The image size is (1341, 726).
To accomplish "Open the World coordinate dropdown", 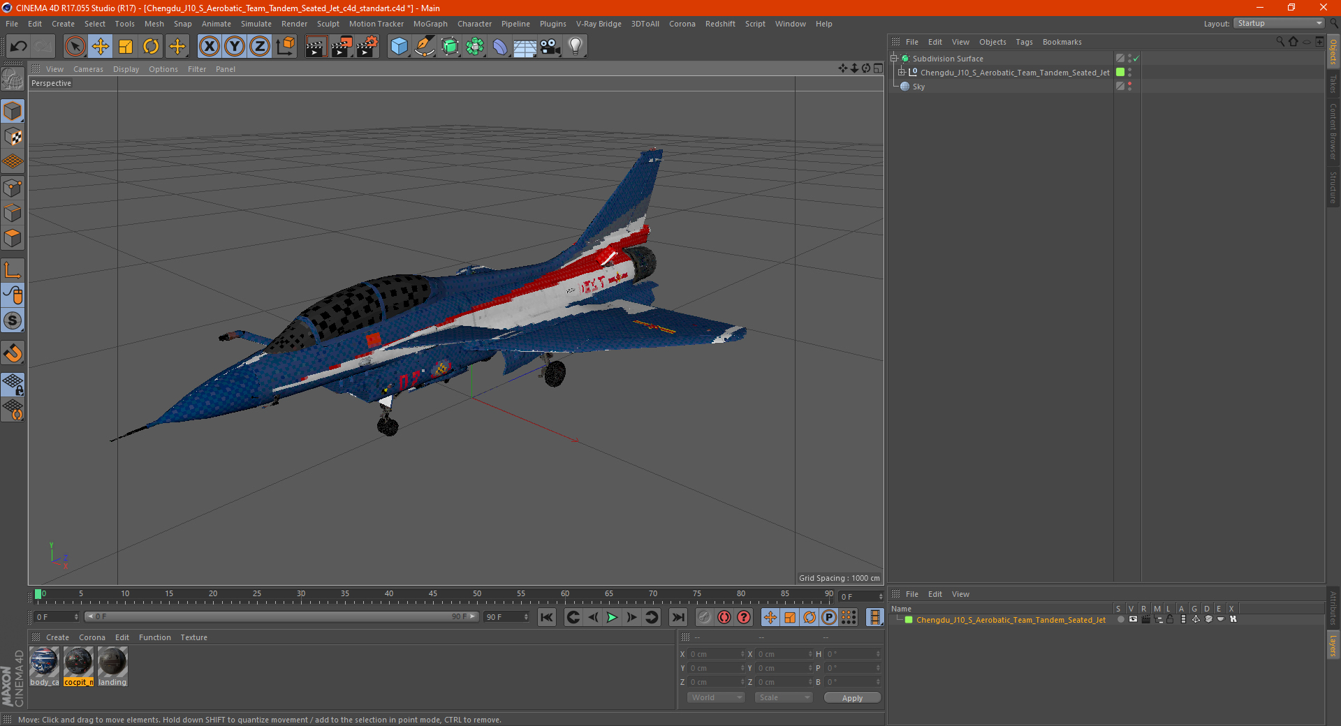I will (x=716, y=697).
